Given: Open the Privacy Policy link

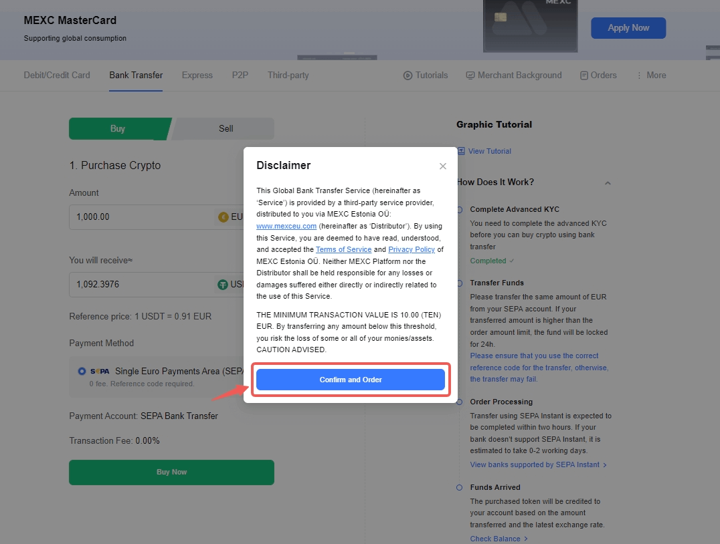Looking at the screenshot, I should (412, 249).
